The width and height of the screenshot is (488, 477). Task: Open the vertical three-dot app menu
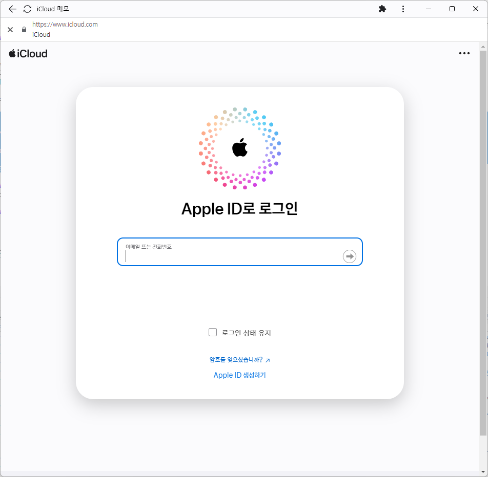click(403, 9)
